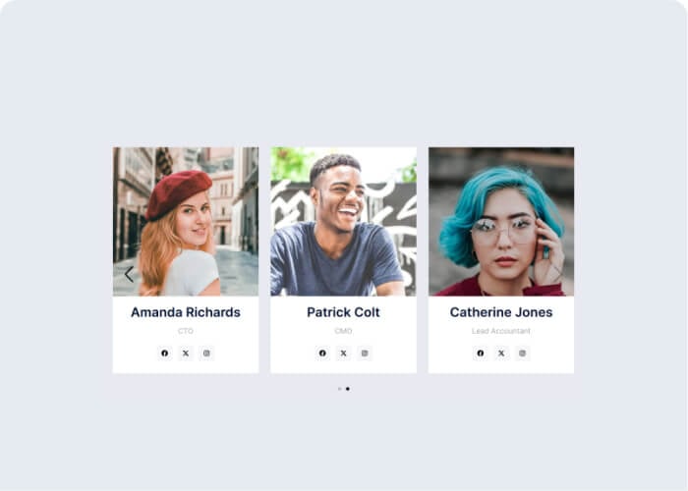Open the Catherine Jones name heading
This screenshot has width=688, height=491.
(501, 312)
